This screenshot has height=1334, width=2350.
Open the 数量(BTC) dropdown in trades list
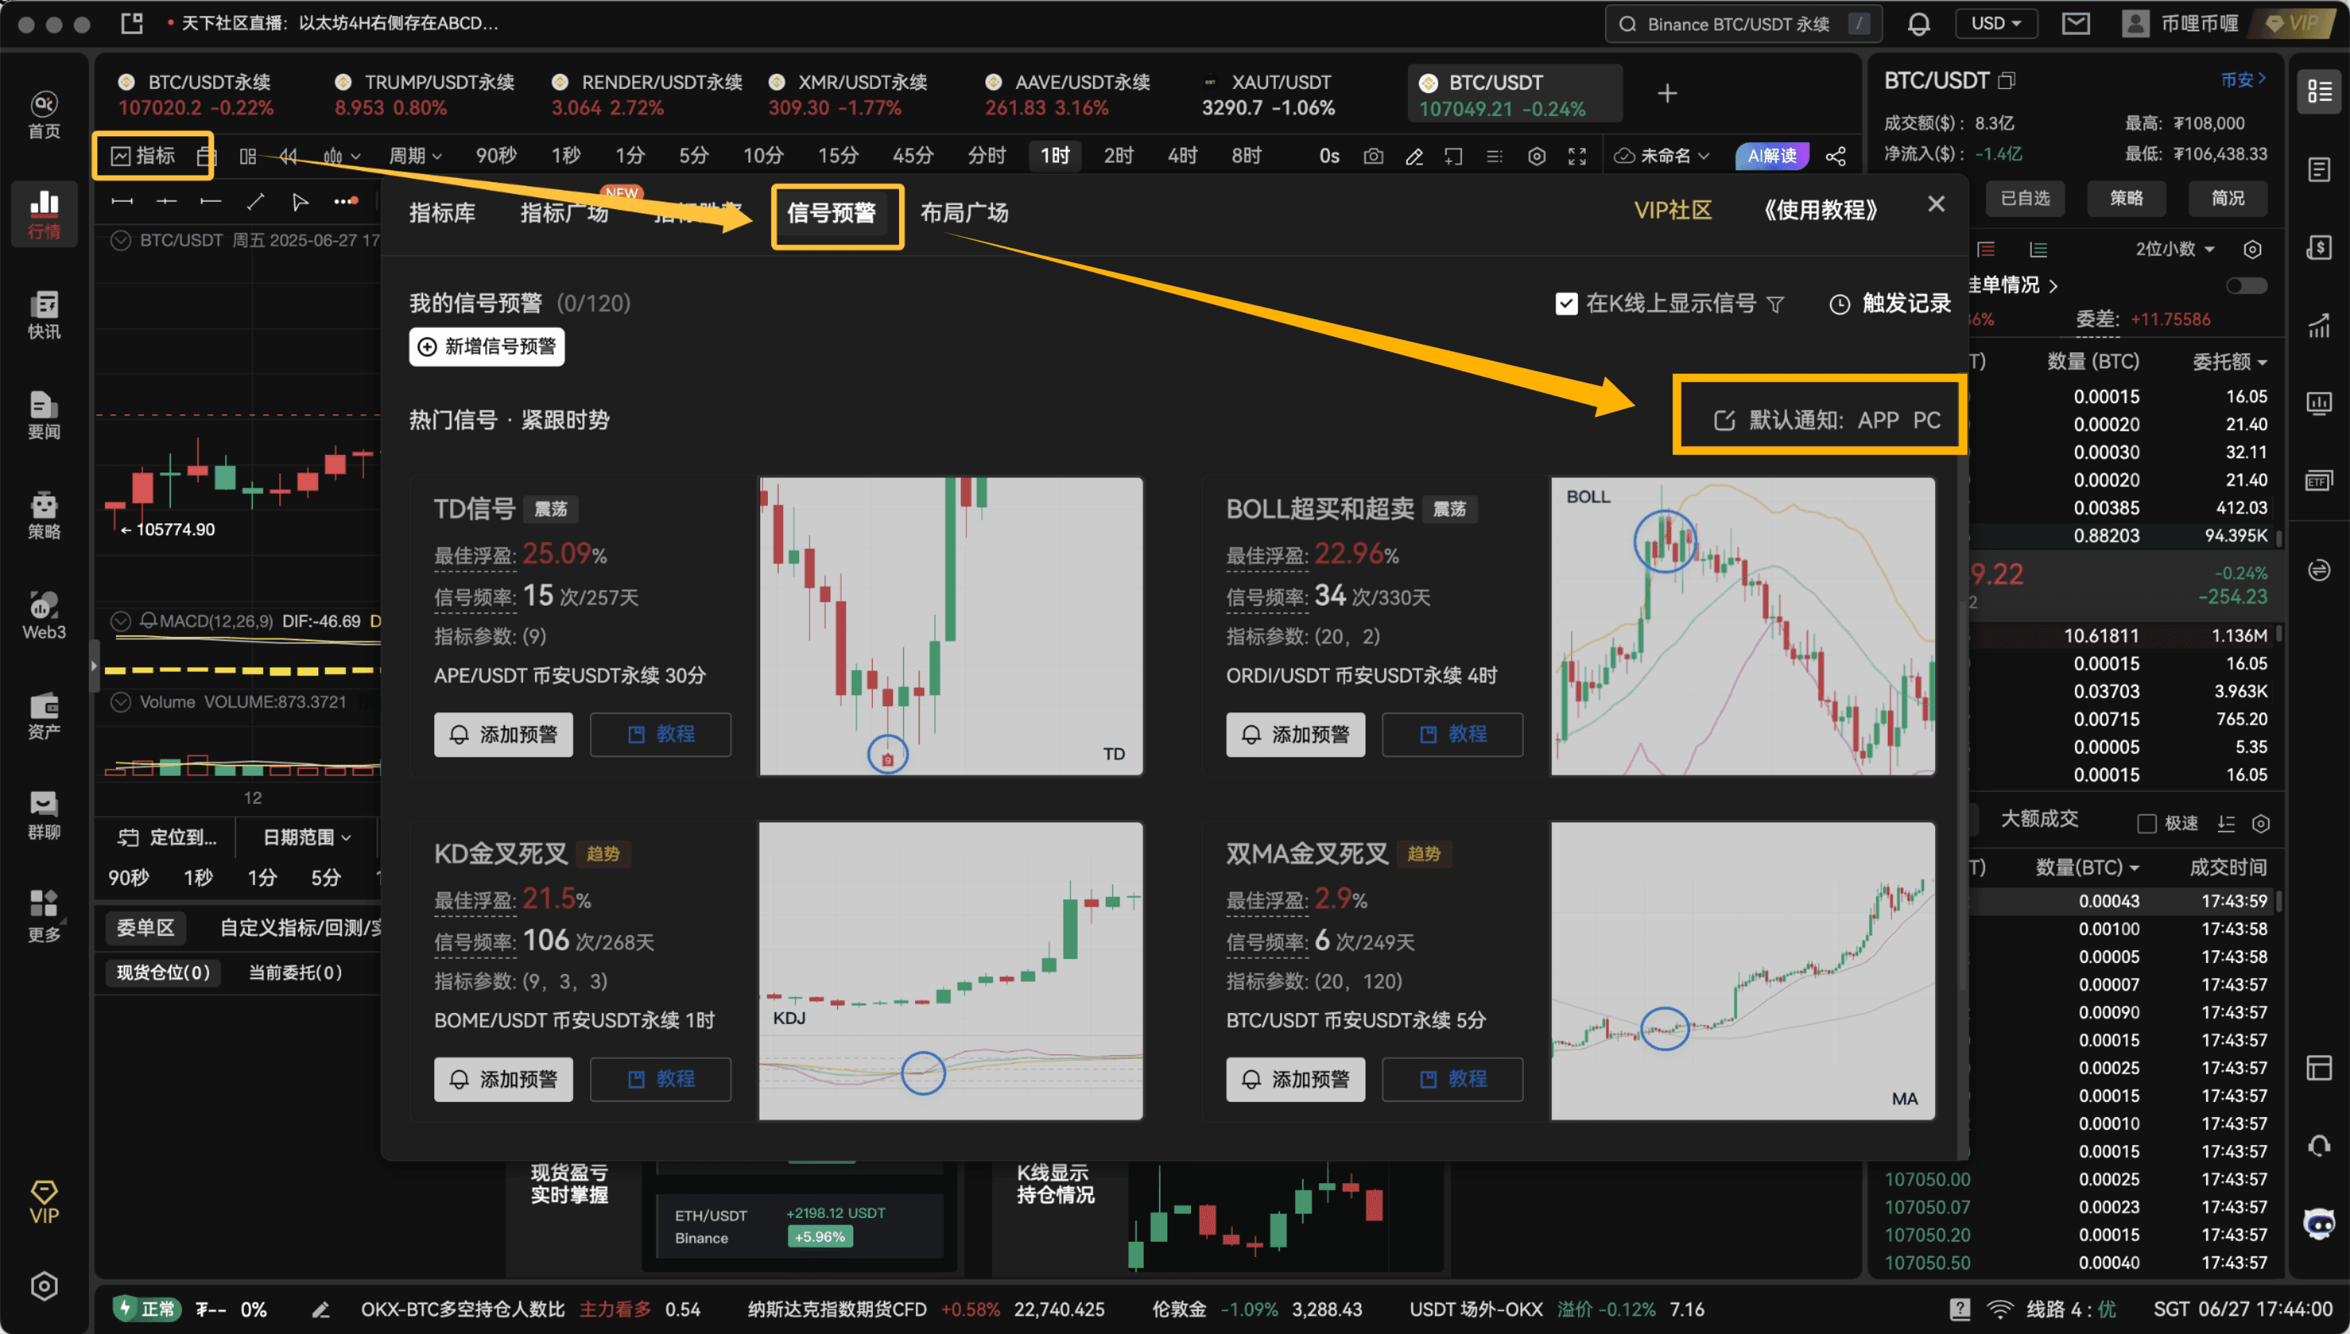pyautogui.click(x=2087, y=866)
